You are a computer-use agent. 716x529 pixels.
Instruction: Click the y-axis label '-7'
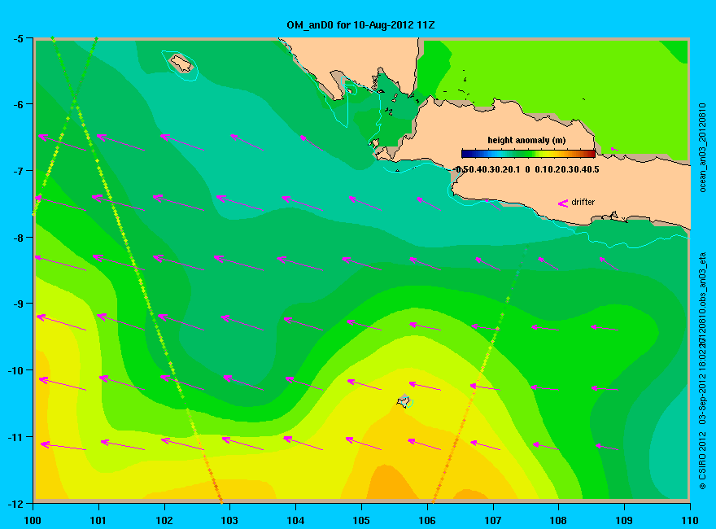tap(18, 171)
